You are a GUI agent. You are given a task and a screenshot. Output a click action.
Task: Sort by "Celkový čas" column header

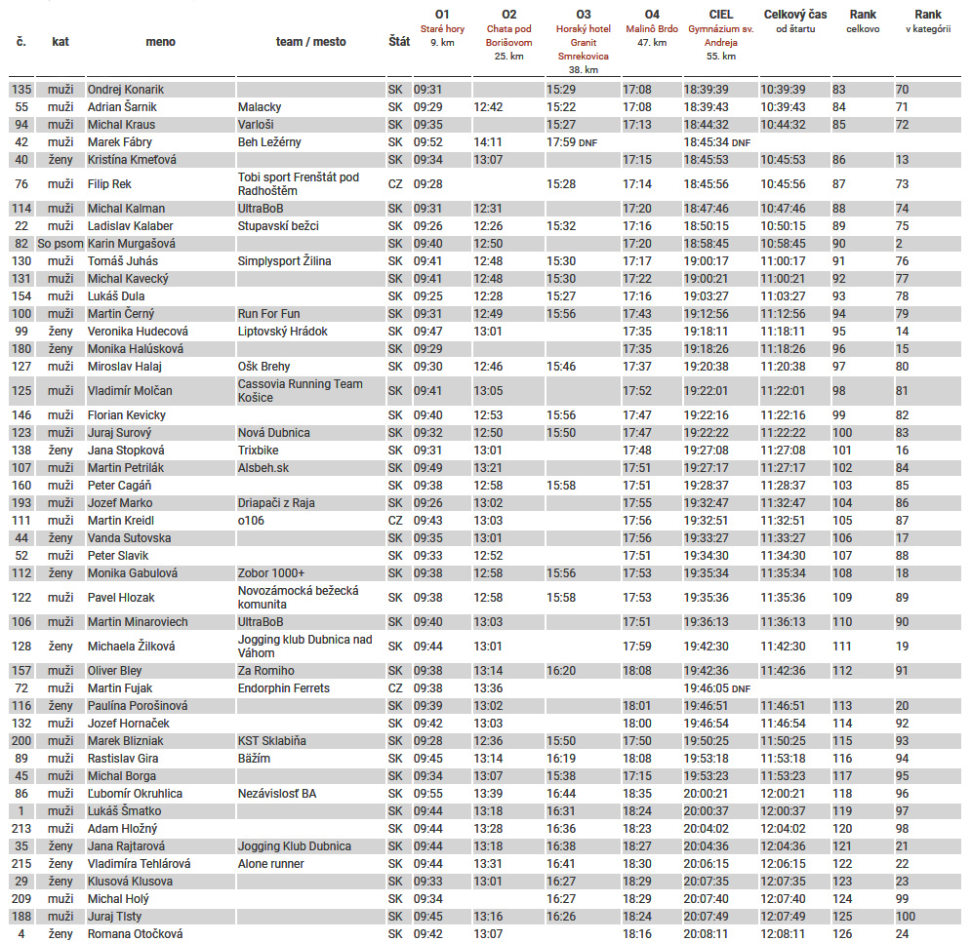click(794, 21)
